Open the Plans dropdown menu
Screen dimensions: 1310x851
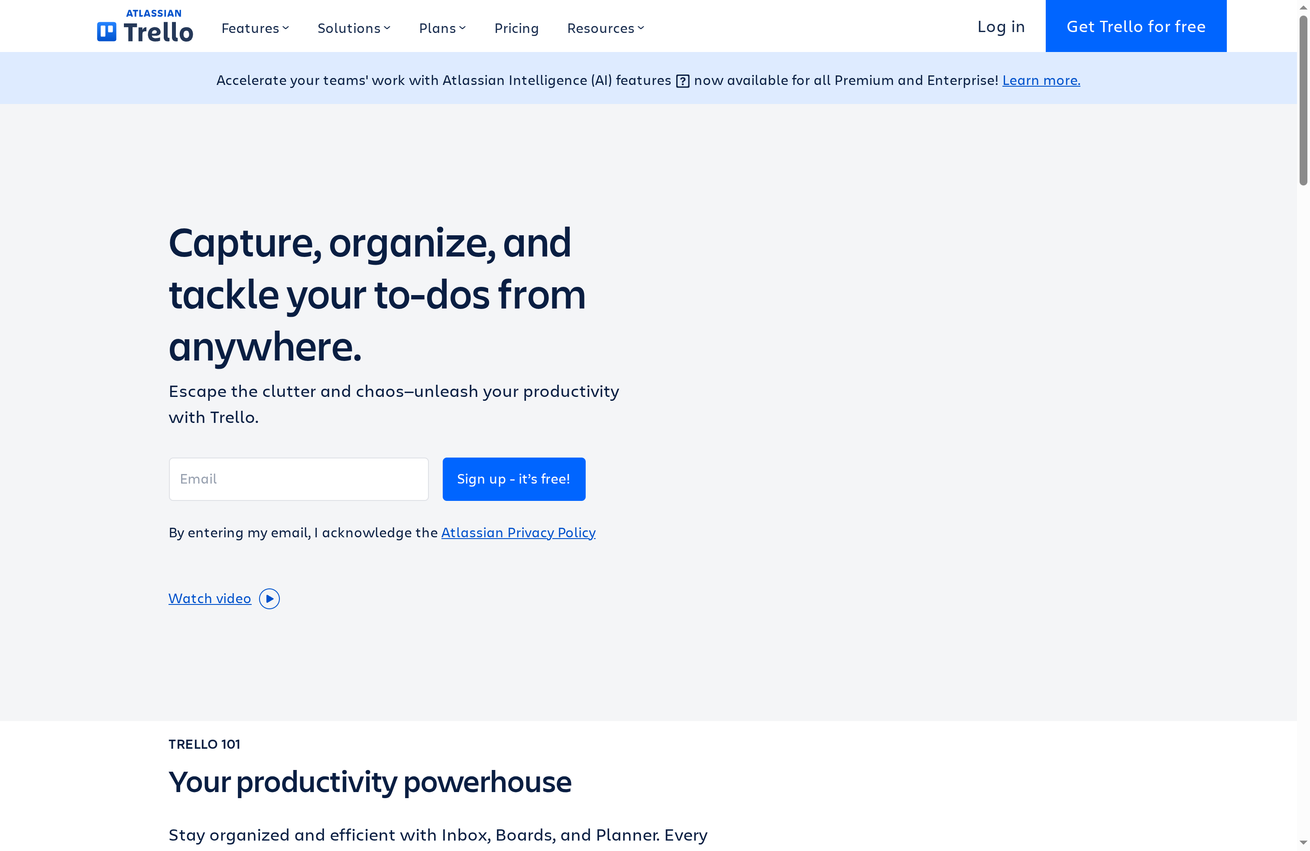(443, 28)
